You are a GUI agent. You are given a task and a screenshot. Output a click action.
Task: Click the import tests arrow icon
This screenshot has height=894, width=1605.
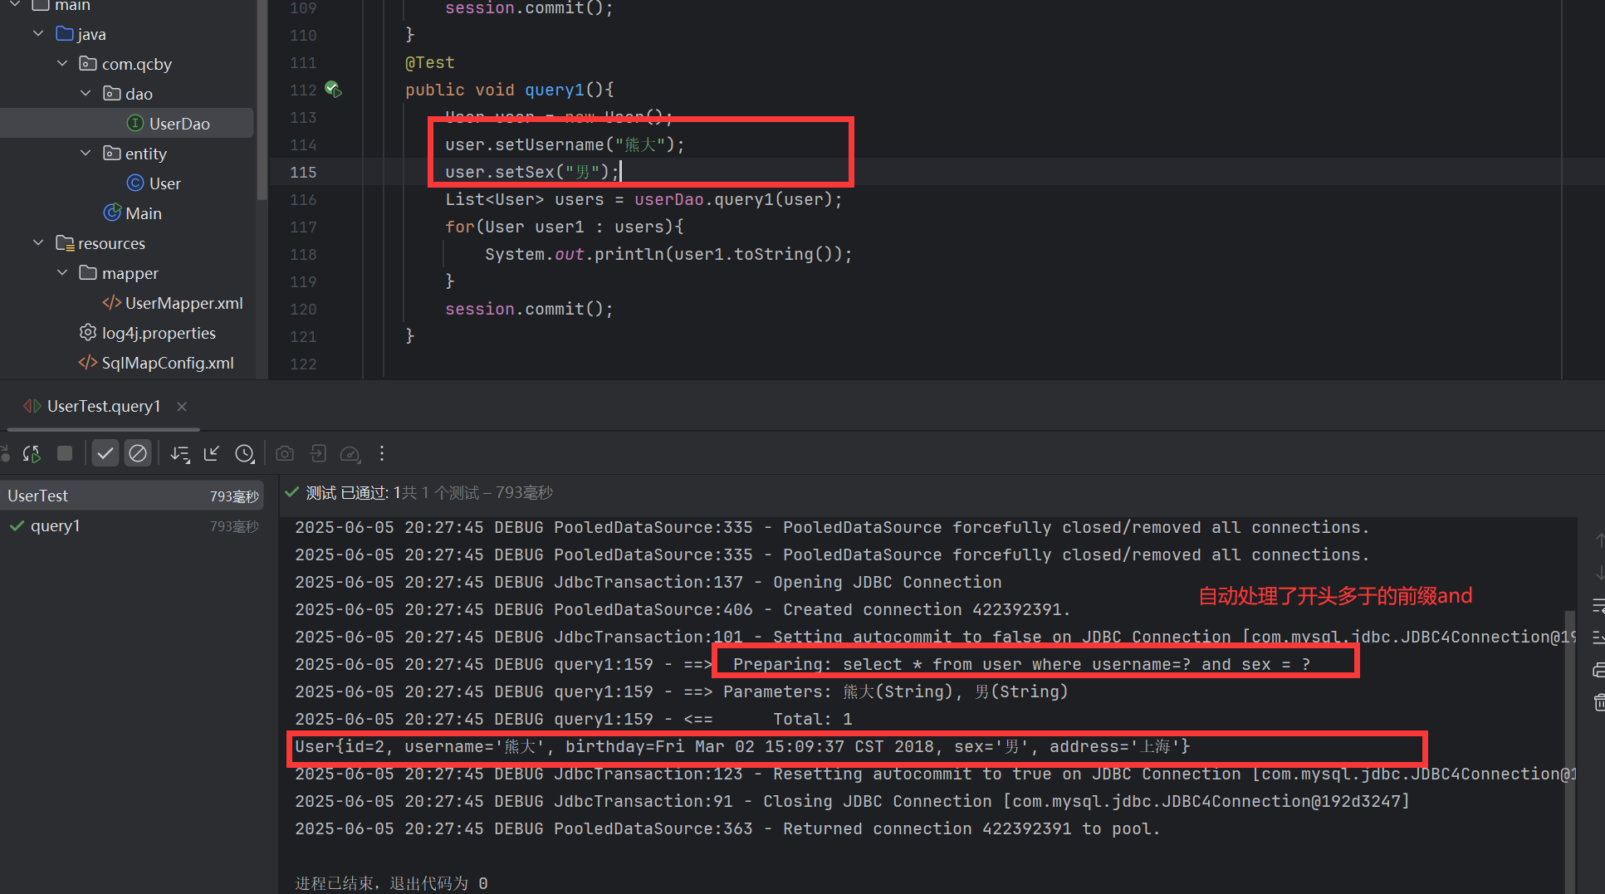212,453
